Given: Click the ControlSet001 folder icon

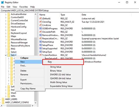Looking at the screenshot, I should coord(9,17).
